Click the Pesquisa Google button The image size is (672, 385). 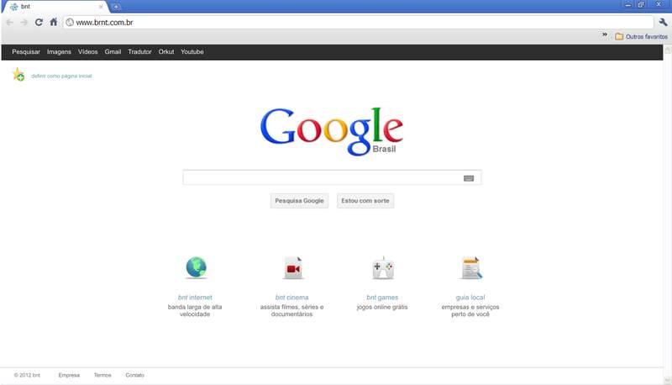(x=299, y=201)
